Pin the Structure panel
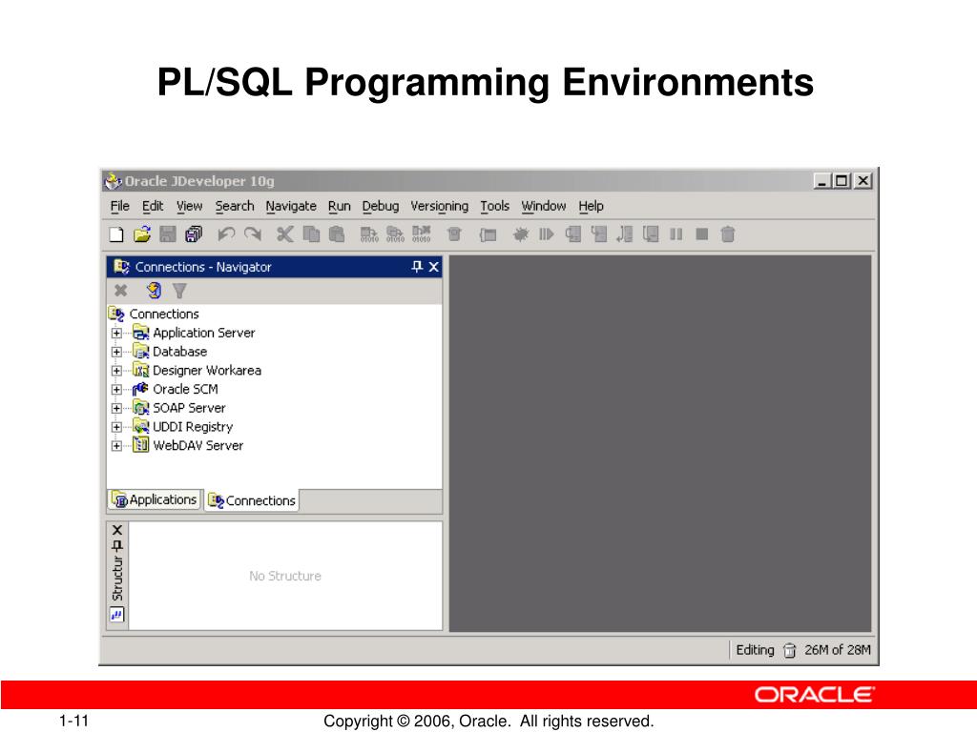 coord(117,546)
